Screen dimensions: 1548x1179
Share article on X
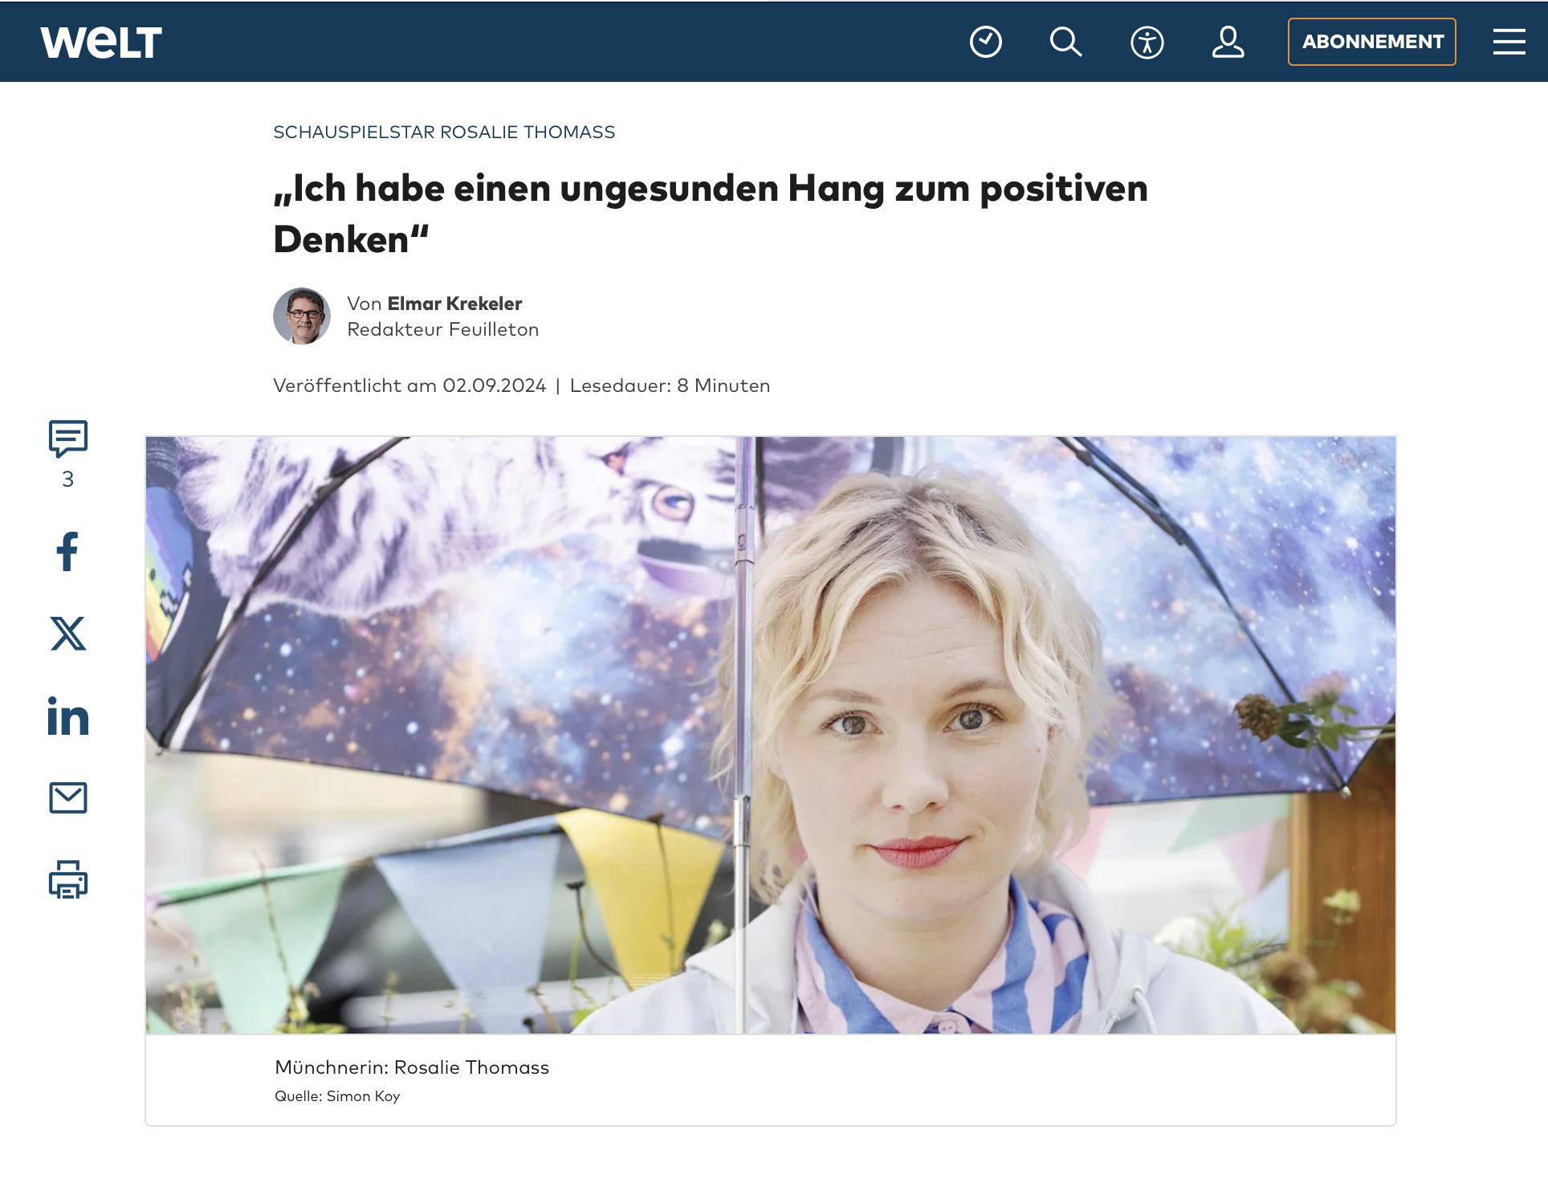click(x=68, y=634)
